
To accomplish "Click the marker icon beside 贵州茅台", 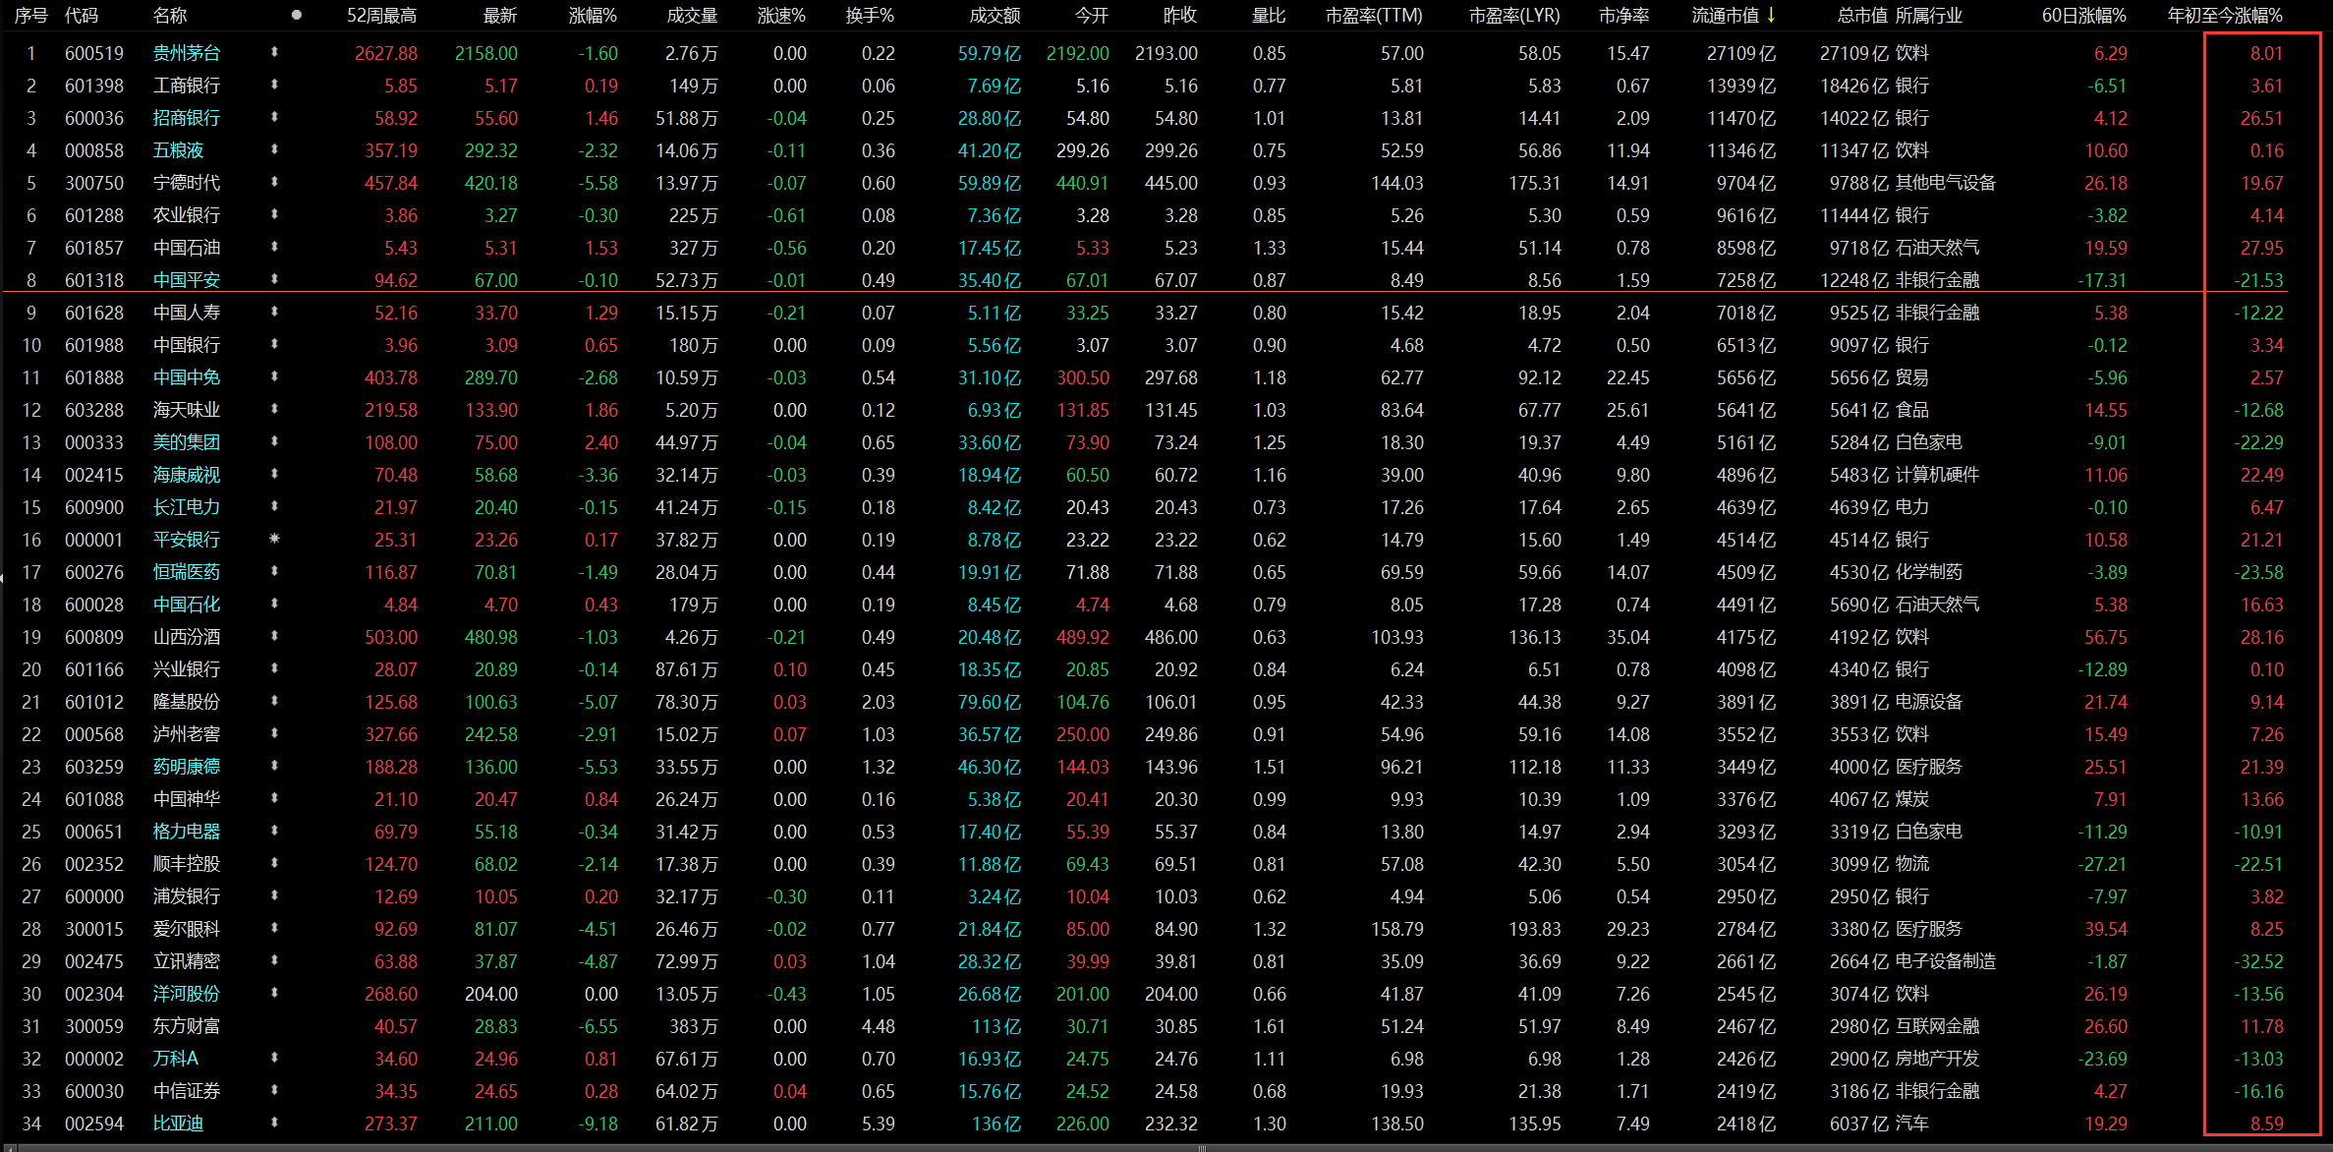I will point(274,52).
